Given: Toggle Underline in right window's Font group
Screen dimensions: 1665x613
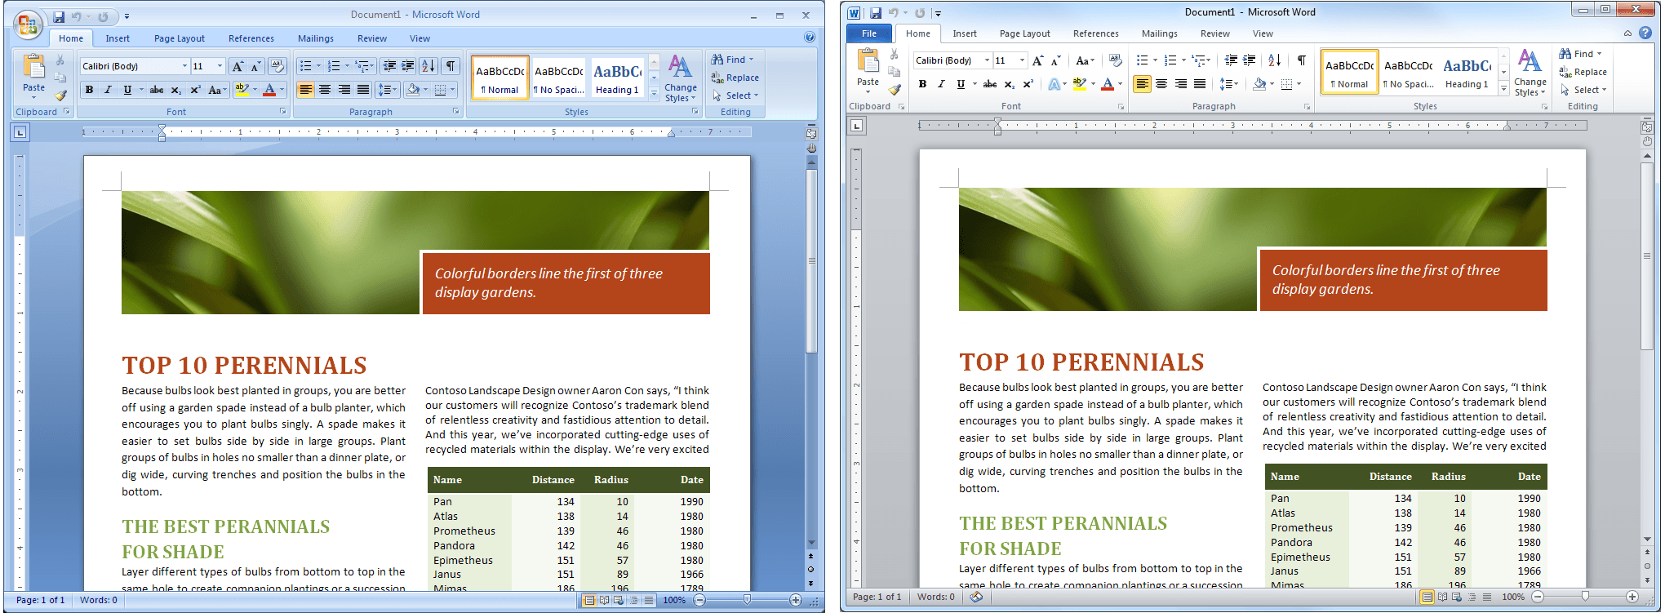Looking at the screenshot, I should tap(961, 84).
